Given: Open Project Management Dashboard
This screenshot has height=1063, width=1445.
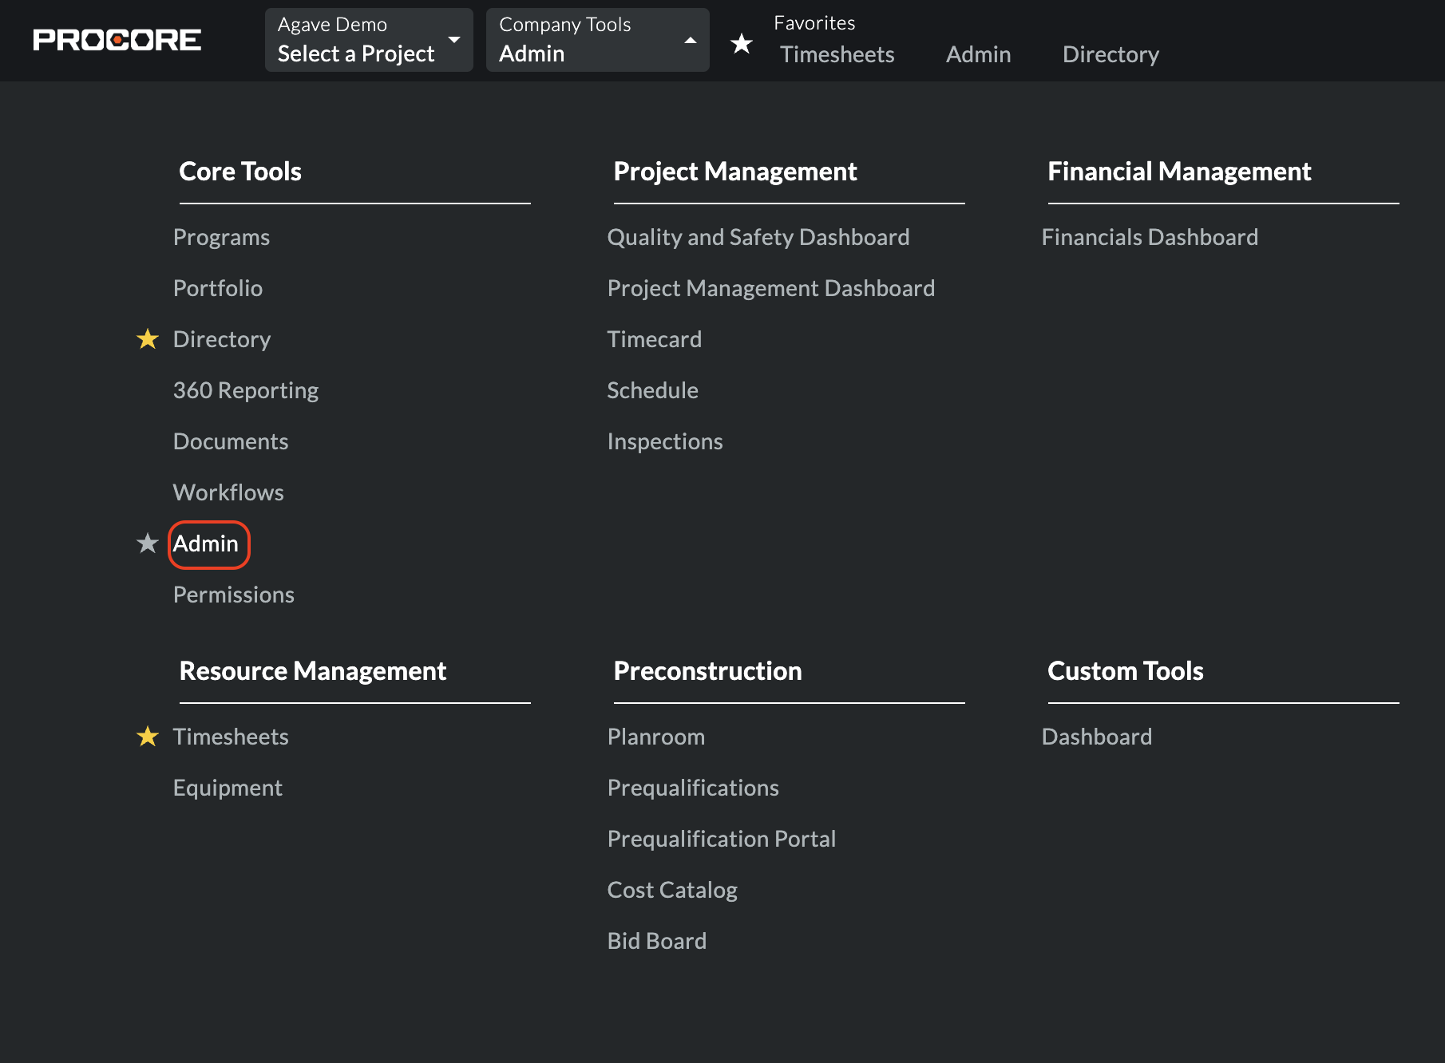Looking at the screenshot, I should pyautogui.click(x=771, y=288).
